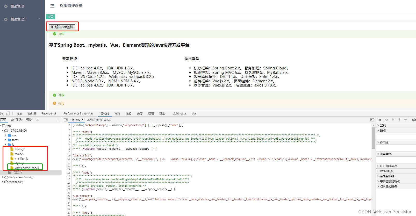Expand the DOM 断点 section
Image resolution: width=416 pixels, height=216 pixels.
pos(378,171)
